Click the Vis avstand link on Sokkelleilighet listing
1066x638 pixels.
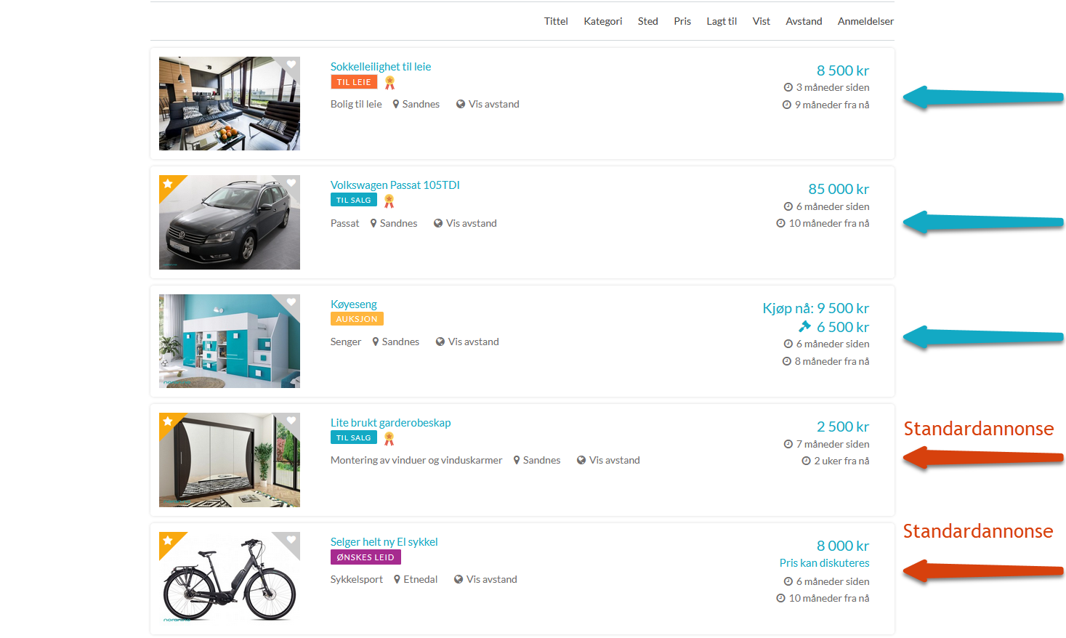click(x=494, y=104)
